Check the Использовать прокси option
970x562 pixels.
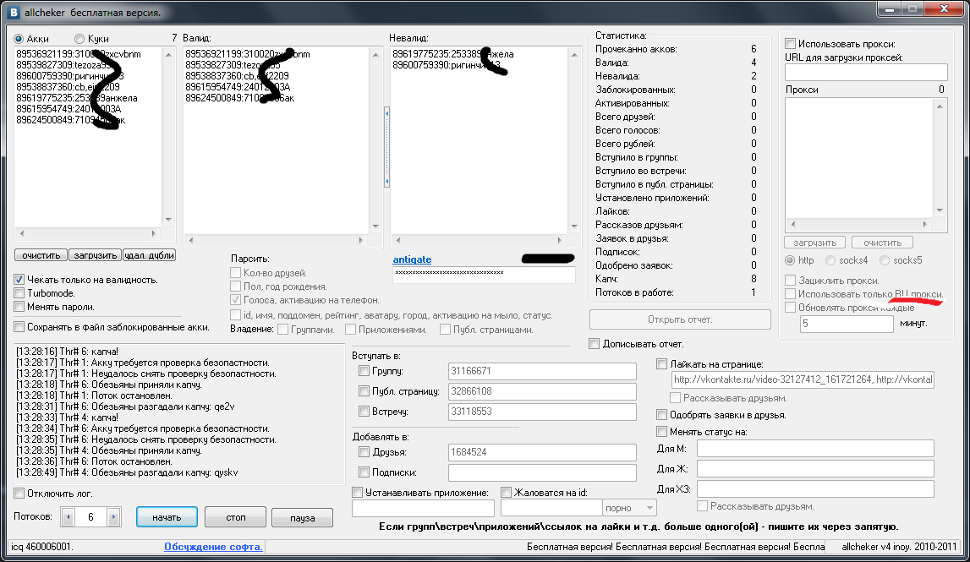tap(790, 44)
